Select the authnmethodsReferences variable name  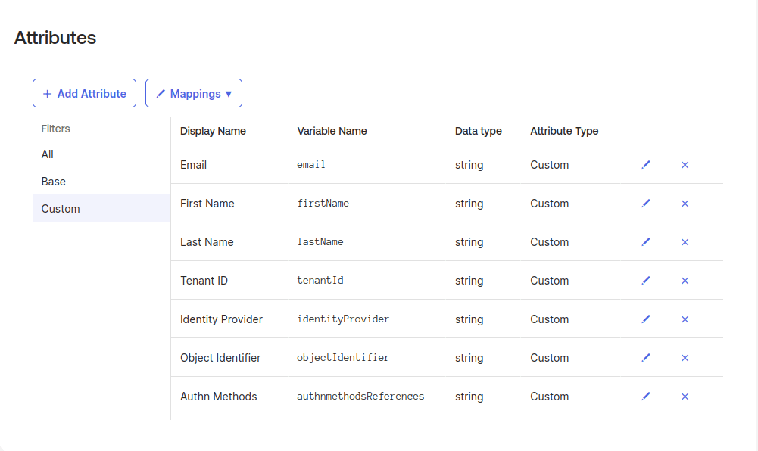click(360, 397)
